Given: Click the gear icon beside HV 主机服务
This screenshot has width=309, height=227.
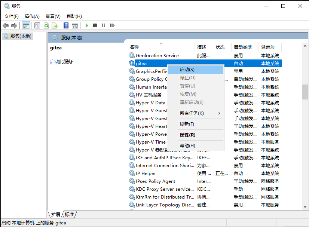Looking at the screenshot, I should [132, 95].
